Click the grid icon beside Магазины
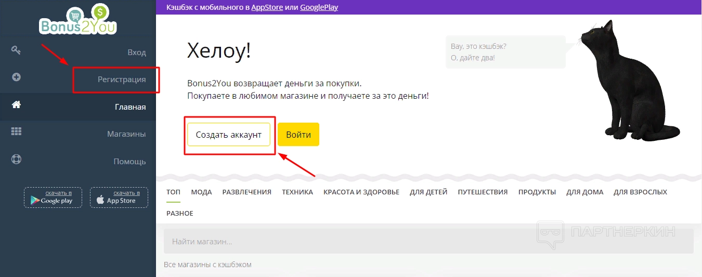 (16, 131)
